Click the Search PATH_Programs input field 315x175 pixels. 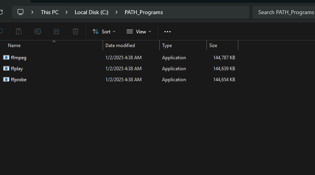(283, 12)
